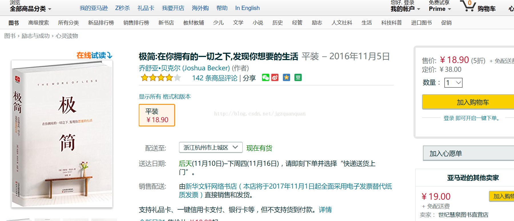Open 销售排行榜 bestsellers ranking
This screenshot has height=221, width=514.
[x=136, y=23]
